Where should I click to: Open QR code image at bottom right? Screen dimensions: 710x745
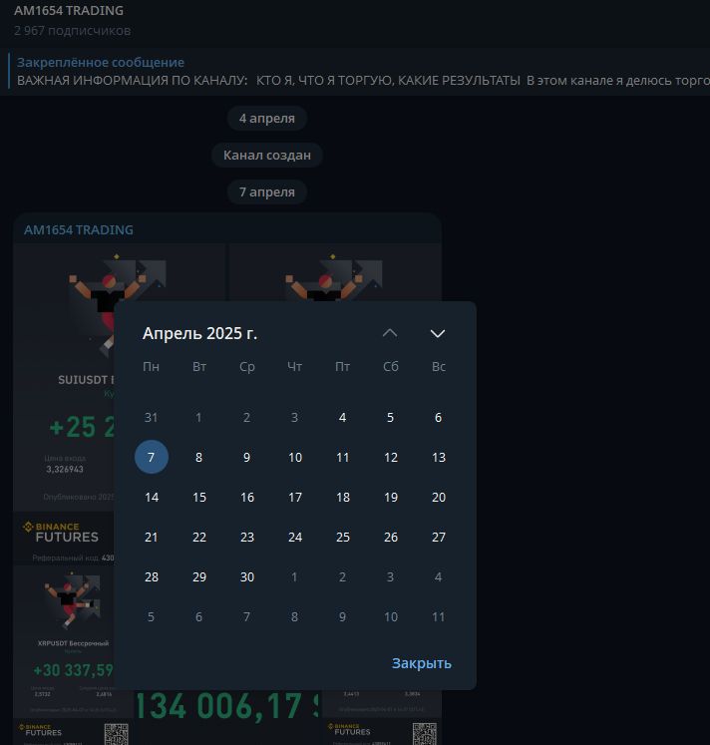tap(424, 734)
